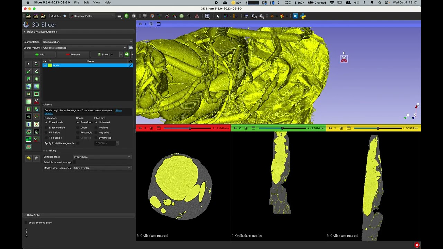The width and height of the screenshot is (443, 249).
Task: Click the Remove segment button
Action: [73, 54]
